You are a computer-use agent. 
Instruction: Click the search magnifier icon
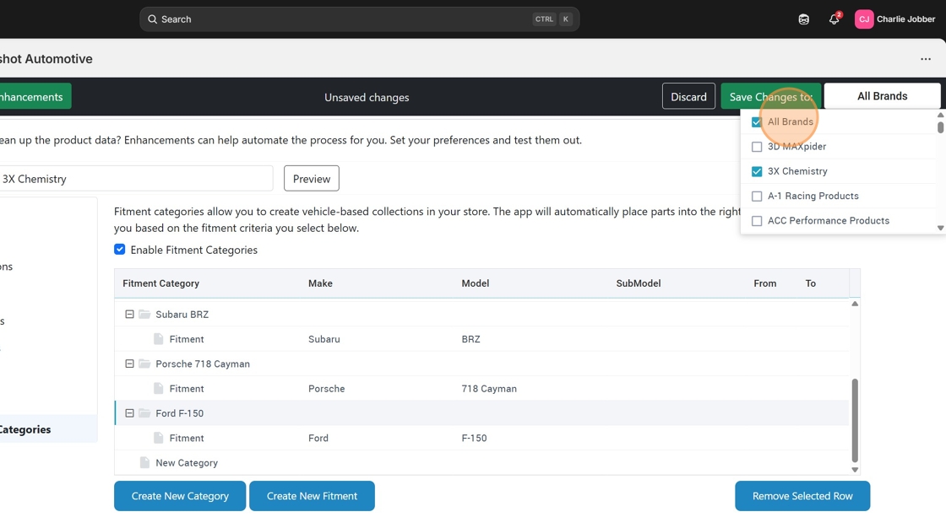pyautogui.click(x=153, y=19)
